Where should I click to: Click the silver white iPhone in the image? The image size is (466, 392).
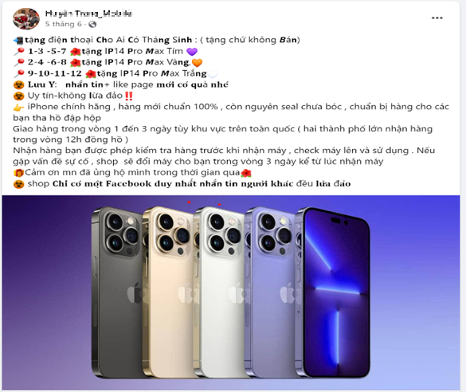click(219, 292)
